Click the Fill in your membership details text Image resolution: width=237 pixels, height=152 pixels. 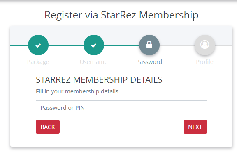(x=77, y=91)
